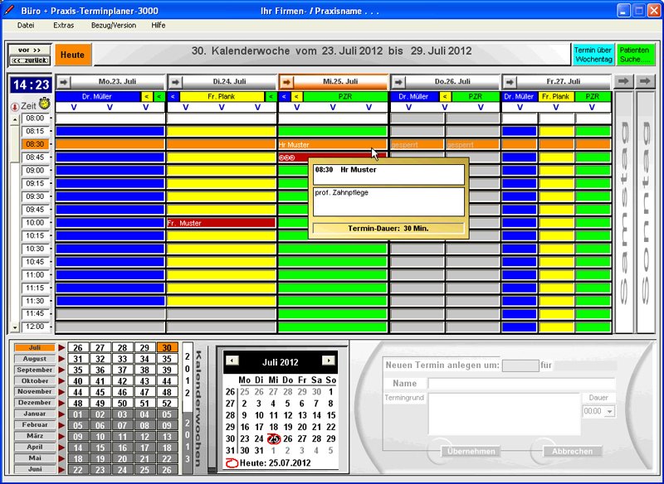Click the 'Neuen Termin anlegen um' time field
The image size is (664, 484).
520,365
